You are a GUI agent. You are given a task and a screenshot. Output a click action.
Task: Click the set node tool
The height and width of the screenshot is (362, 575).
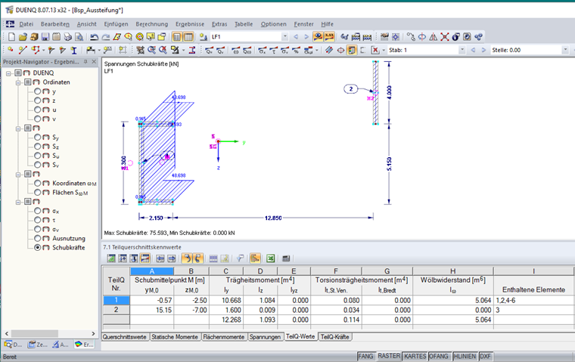pos(11,50)
